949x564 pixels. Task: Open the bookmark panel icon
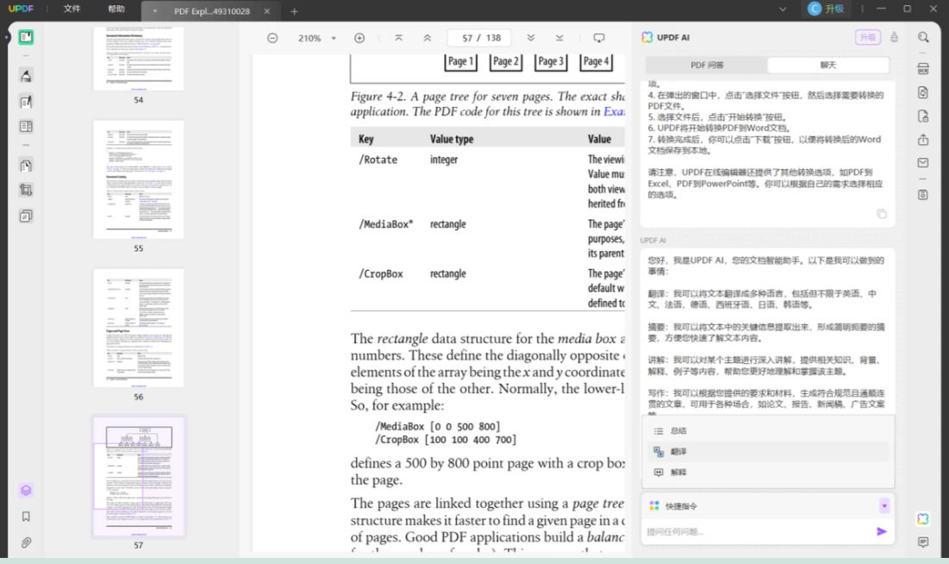tap(26, 517)
